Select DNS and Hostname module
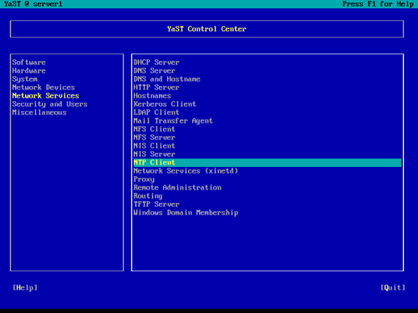 (x=167, y=79)
